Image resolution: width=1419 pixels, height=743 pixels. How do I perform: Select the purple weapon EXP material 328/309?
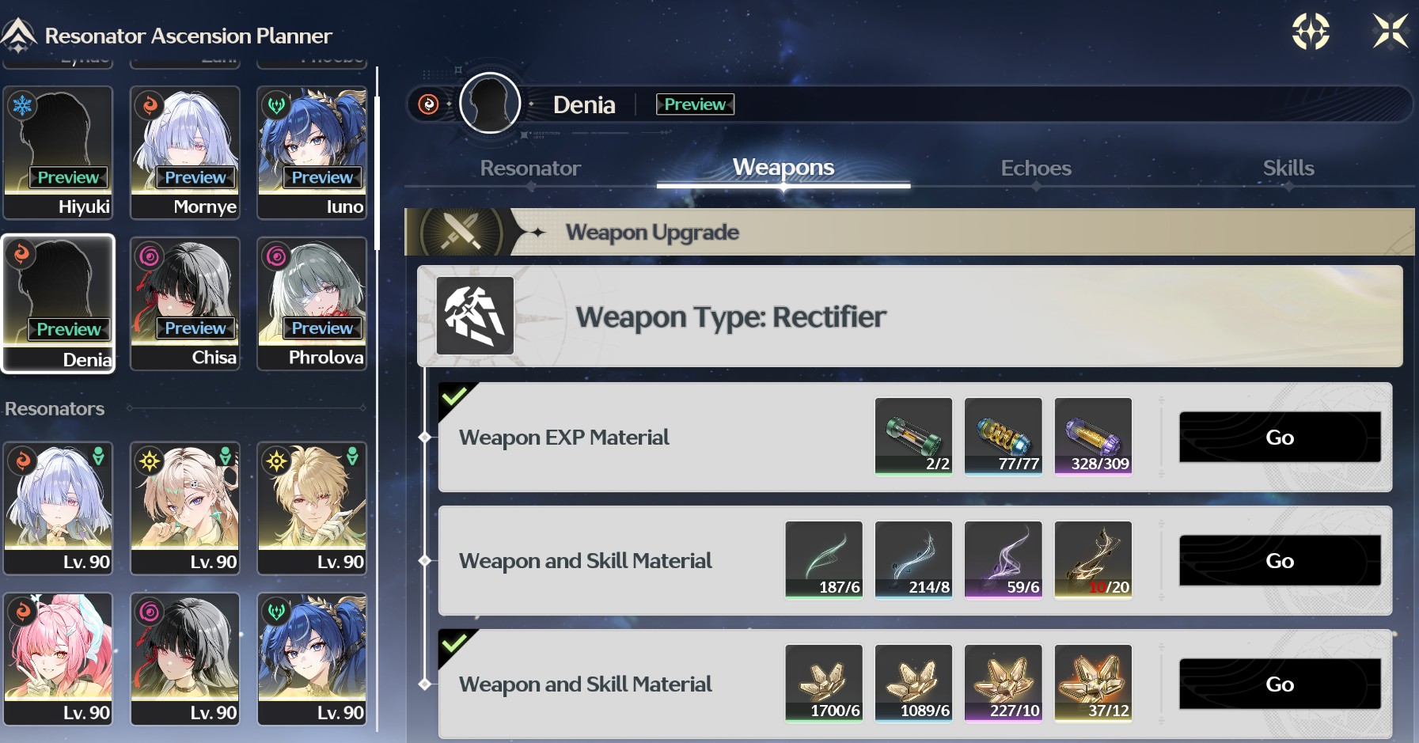(x=1093, y=436)
